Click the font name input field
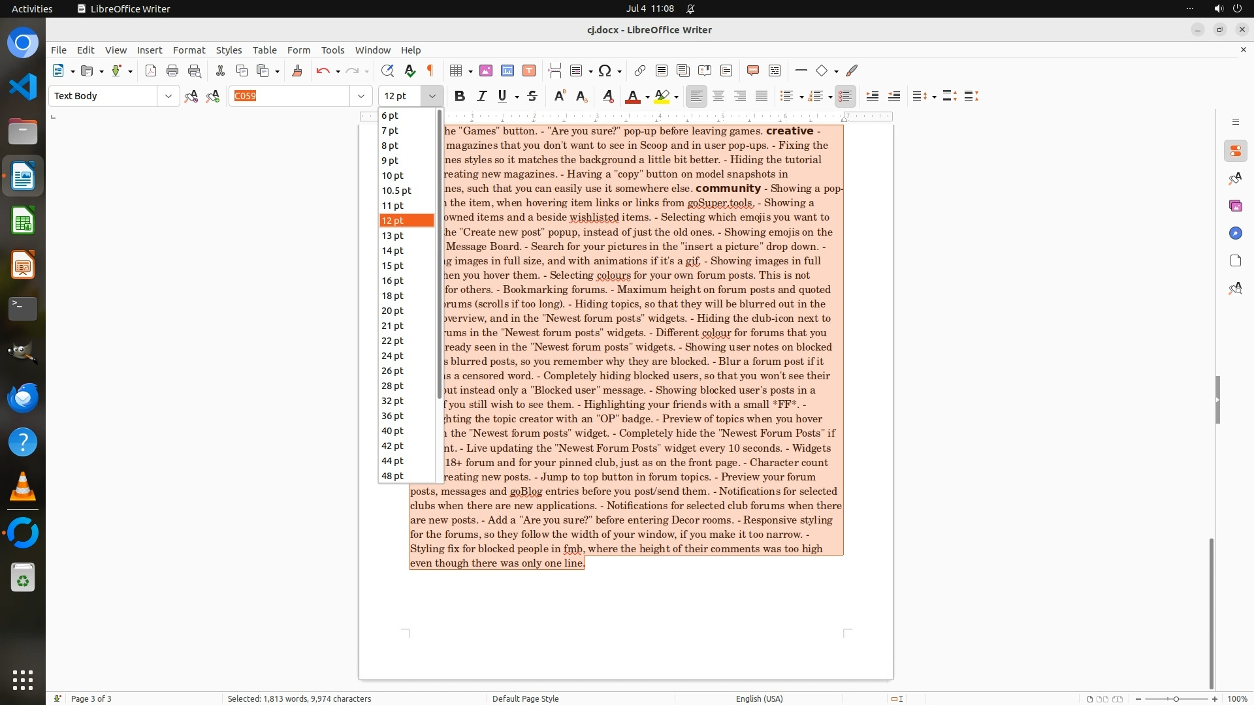 pos(290,96)
